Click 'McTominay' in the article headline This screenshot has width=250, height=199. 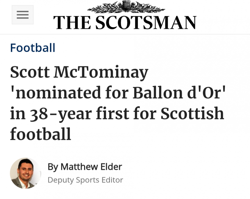102,72
